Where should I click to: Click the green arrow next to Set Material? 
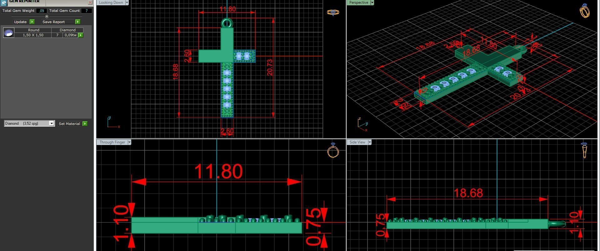[85, 123]
